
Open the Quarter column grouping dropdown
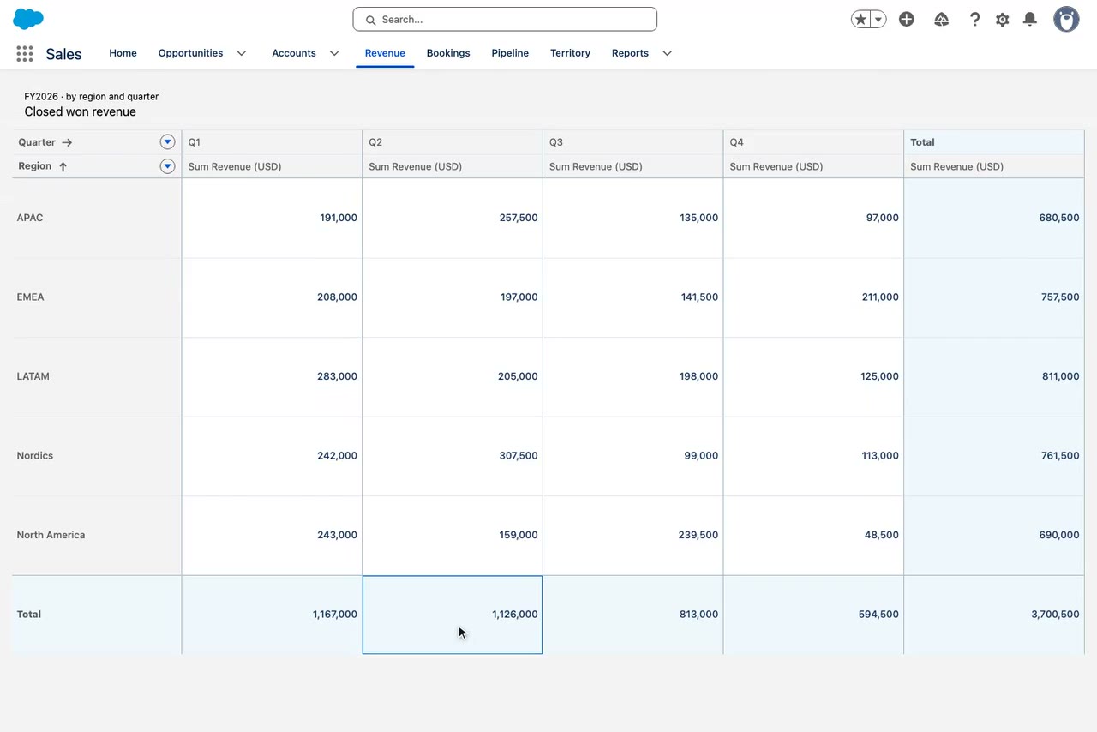pyautogui.click(x=168, y=142)
